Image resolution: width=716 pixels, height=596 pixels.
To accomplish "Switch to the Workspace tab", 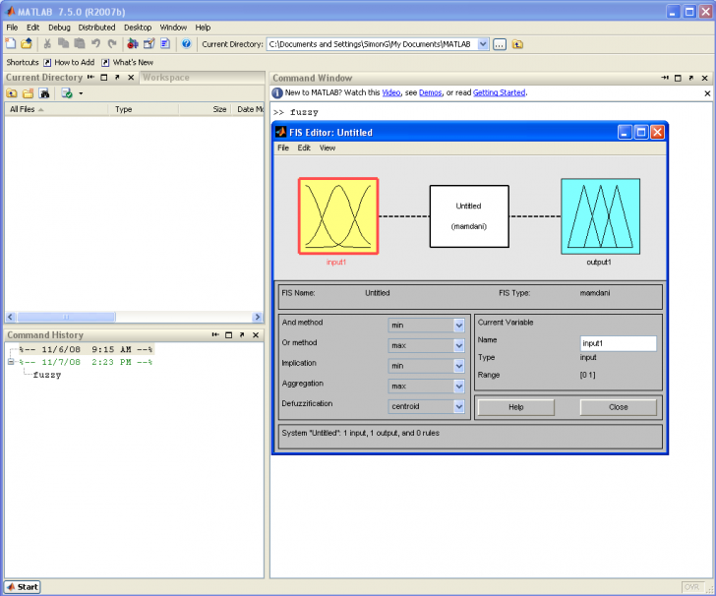I will click(x=166, y=77).
